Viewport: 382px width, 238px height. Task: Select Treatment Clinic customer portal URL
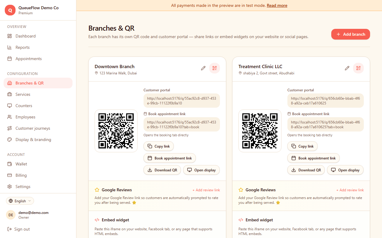point(326,101)
